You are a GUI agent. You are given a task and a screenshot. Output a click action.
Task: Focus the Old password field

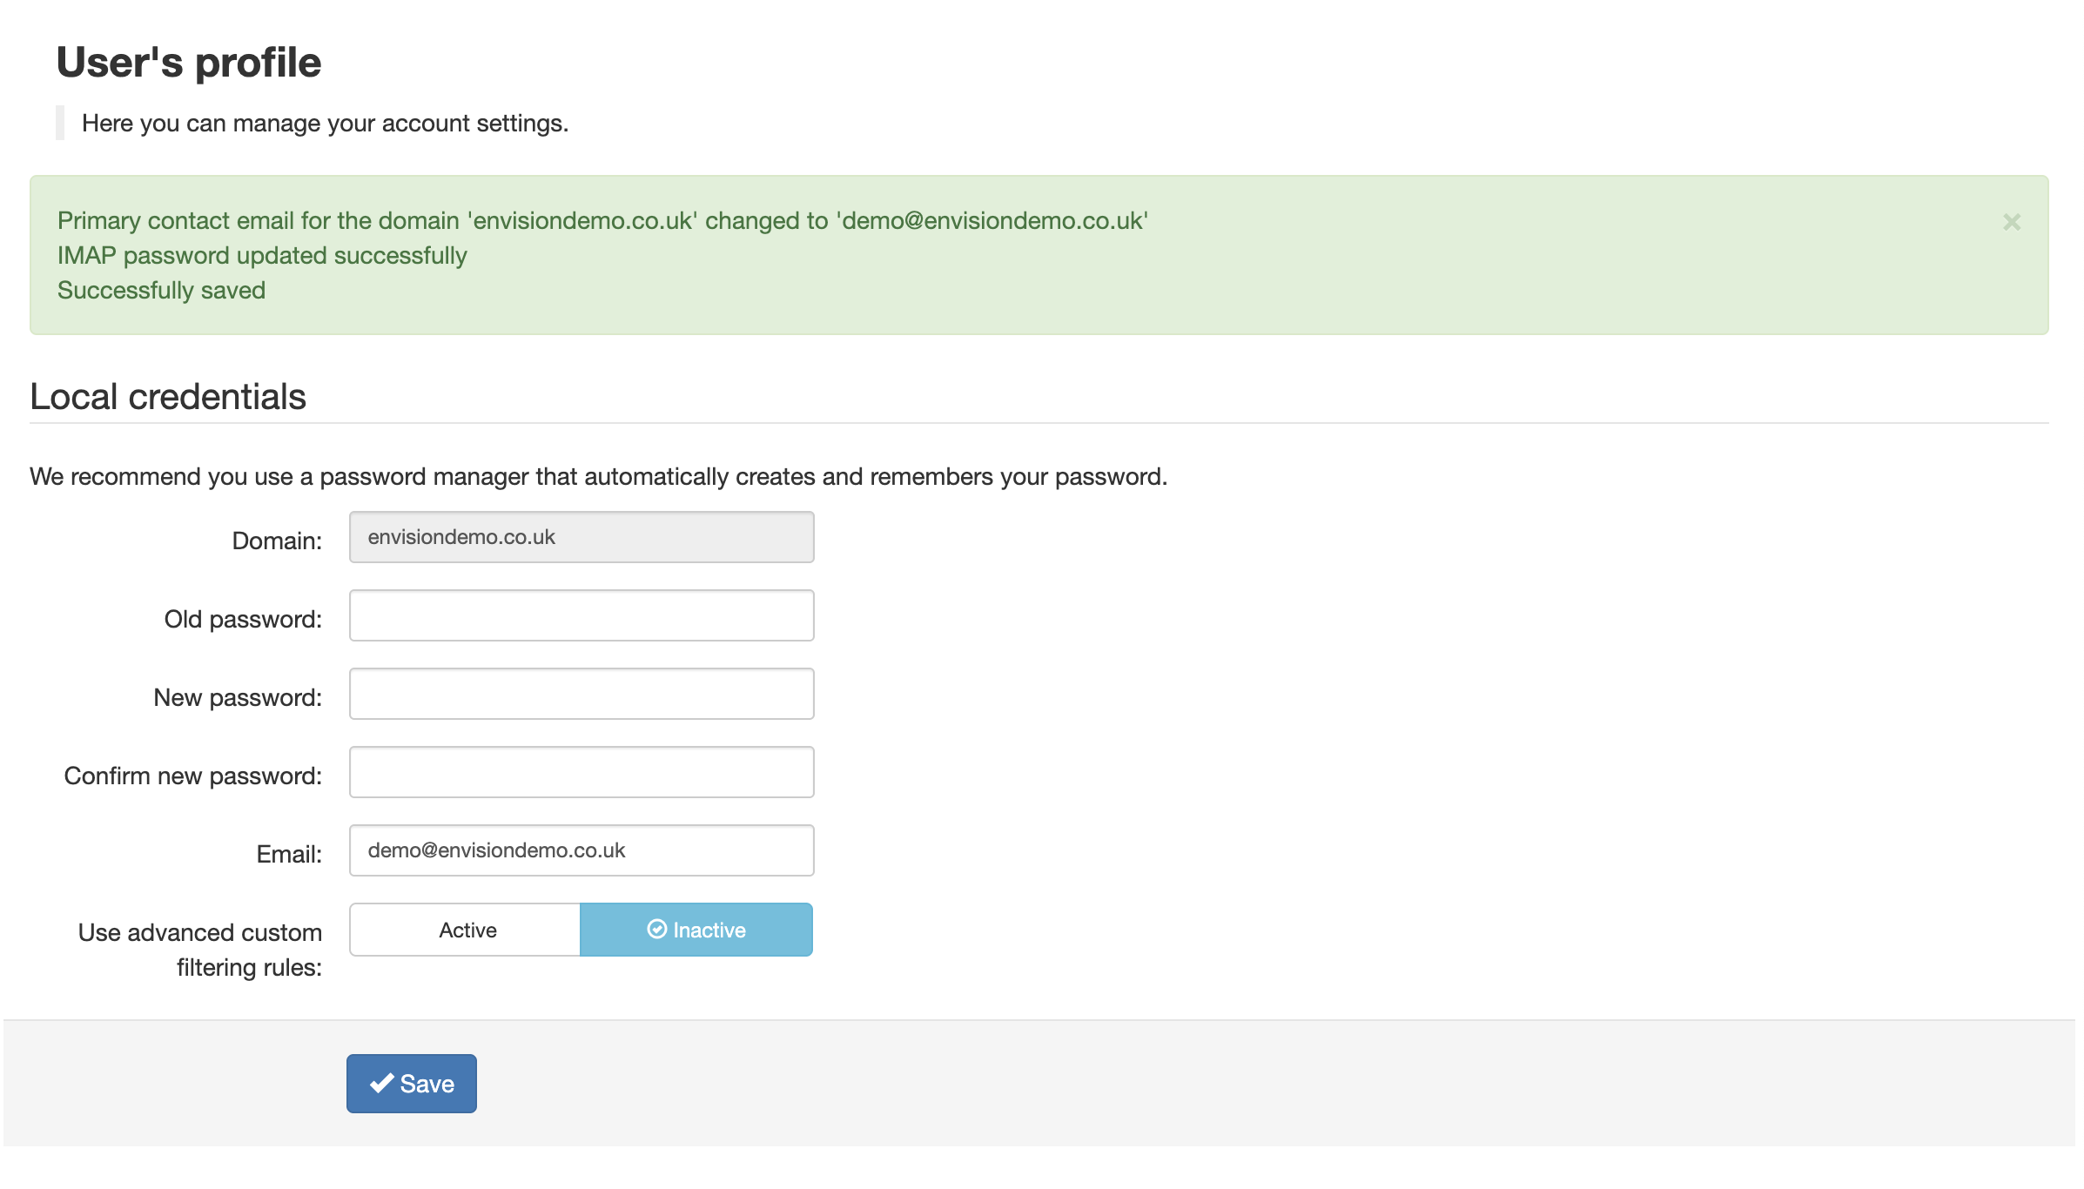click(x=582, y=615)
